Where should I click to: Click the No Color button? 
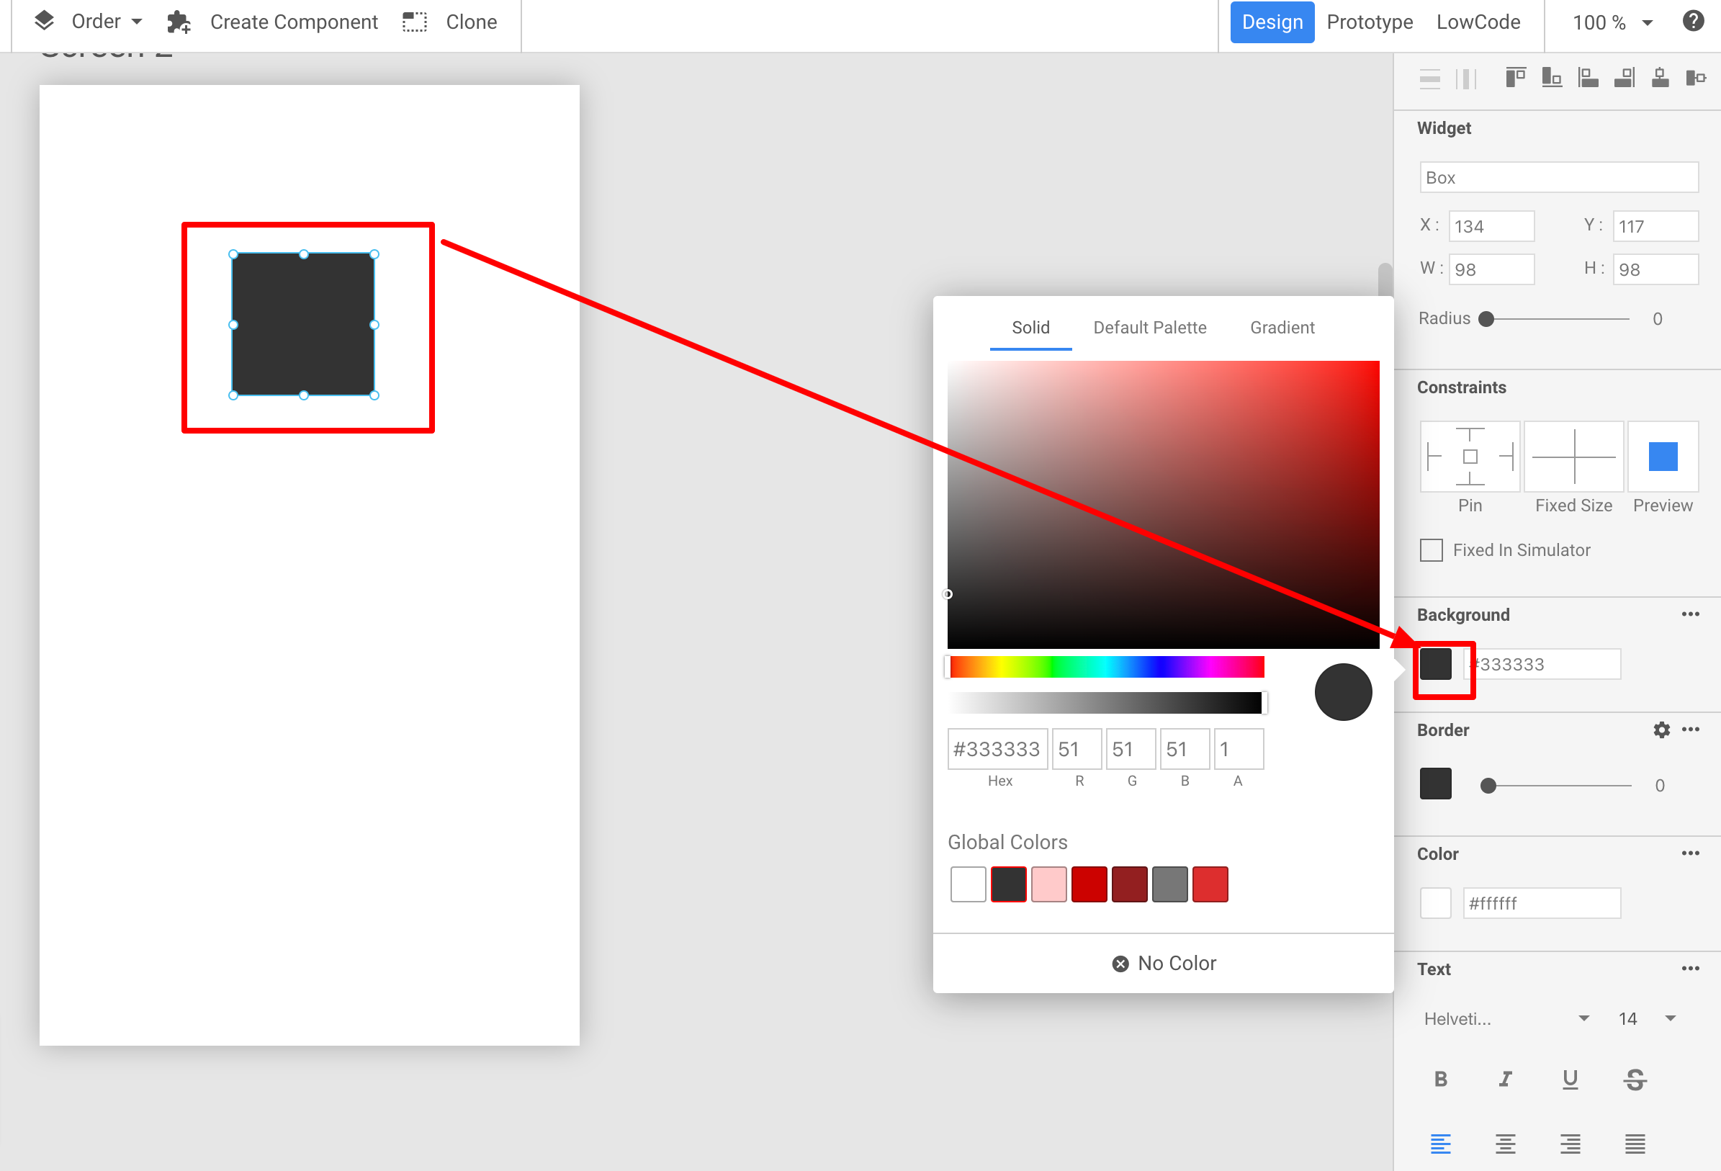coord(1163,962)
